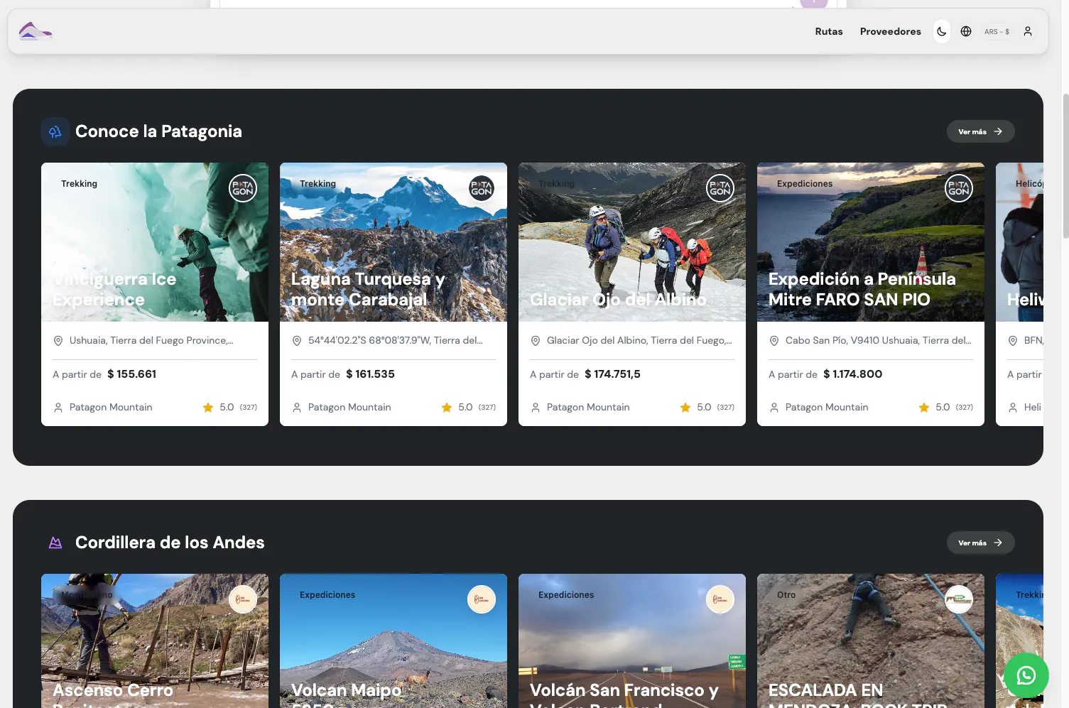Click the location pin icon for Ushuaia, Tierra del Fuego Province

58,341
